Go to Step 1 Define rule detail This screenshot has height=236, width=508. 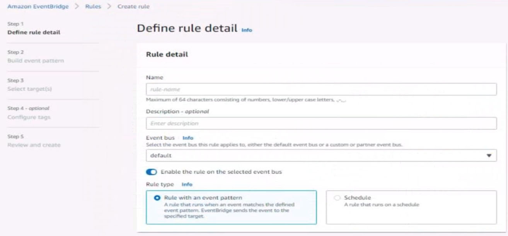[x=34, y=32]
